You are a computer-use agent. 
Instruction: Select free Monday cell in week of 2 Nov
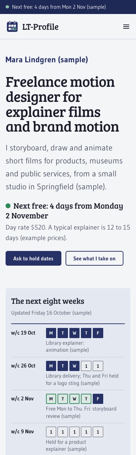pos(51,399)
